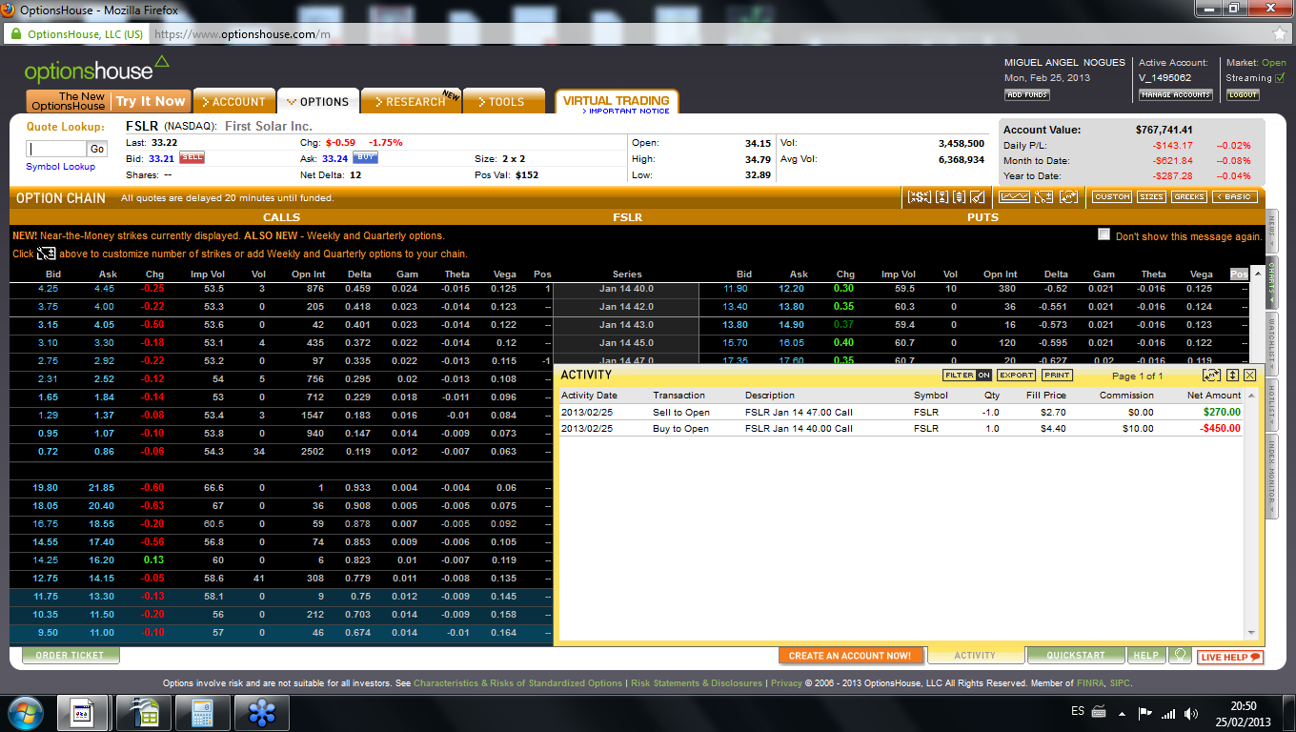Expand the HOTLIST side panel tab
Screen dimensions: 1296x732
click(1271, 405)
